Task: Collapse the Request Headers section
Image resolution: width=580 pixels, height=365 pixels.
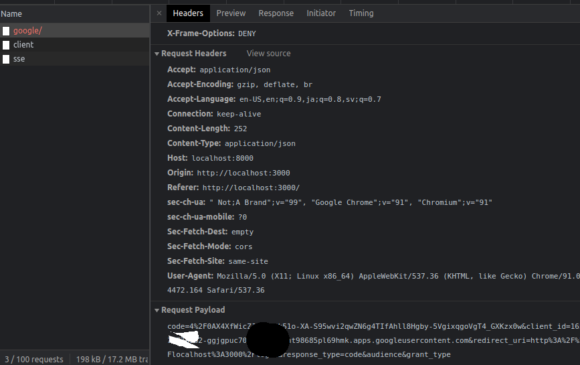Action: [x=157, y=54]
